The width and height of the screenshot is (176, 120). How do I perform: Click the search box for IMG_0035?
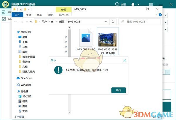point(139,22)
